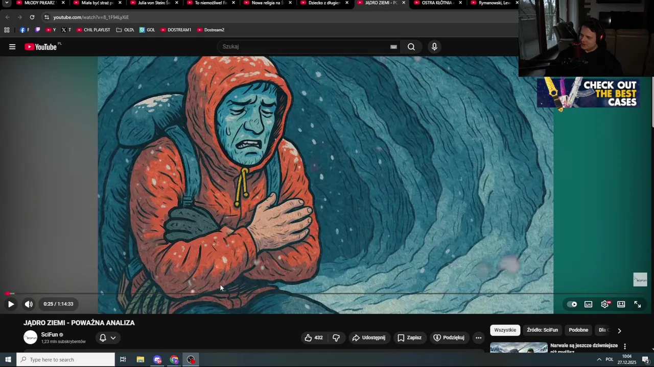Open SciFun channel name link
This screenshot has width=654, height=367.
point(50,334)
